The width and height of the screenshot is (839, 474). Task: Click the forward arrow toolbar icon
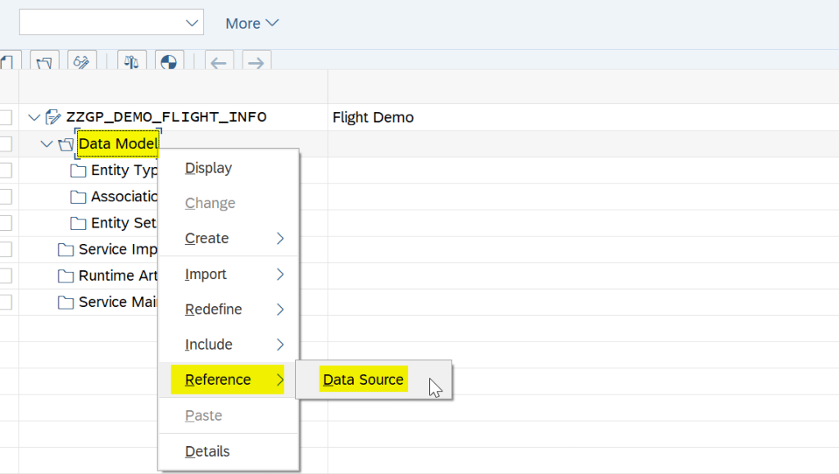256,62
